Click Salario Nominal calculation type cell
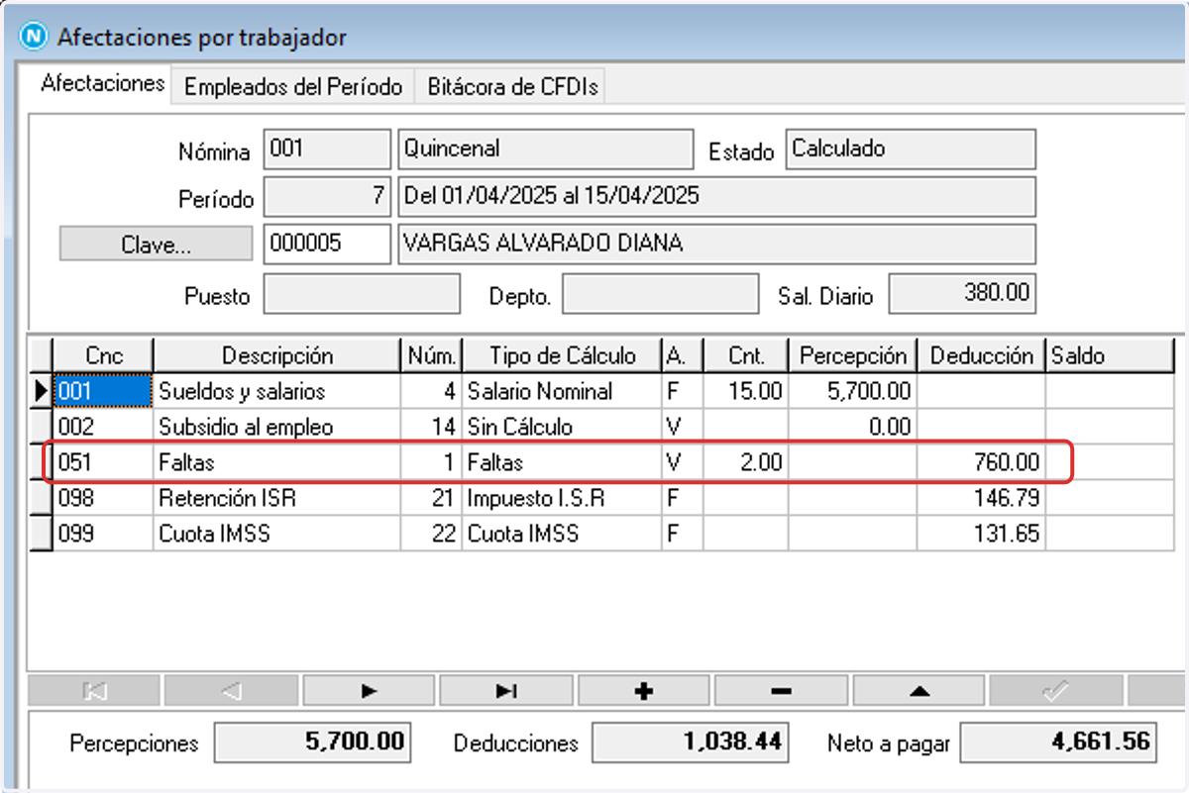 click(562, 391)
